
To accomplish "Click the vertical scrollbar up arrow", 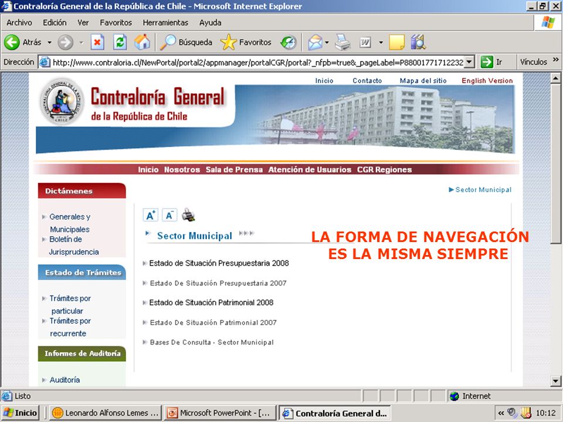I will pos(555,78).
